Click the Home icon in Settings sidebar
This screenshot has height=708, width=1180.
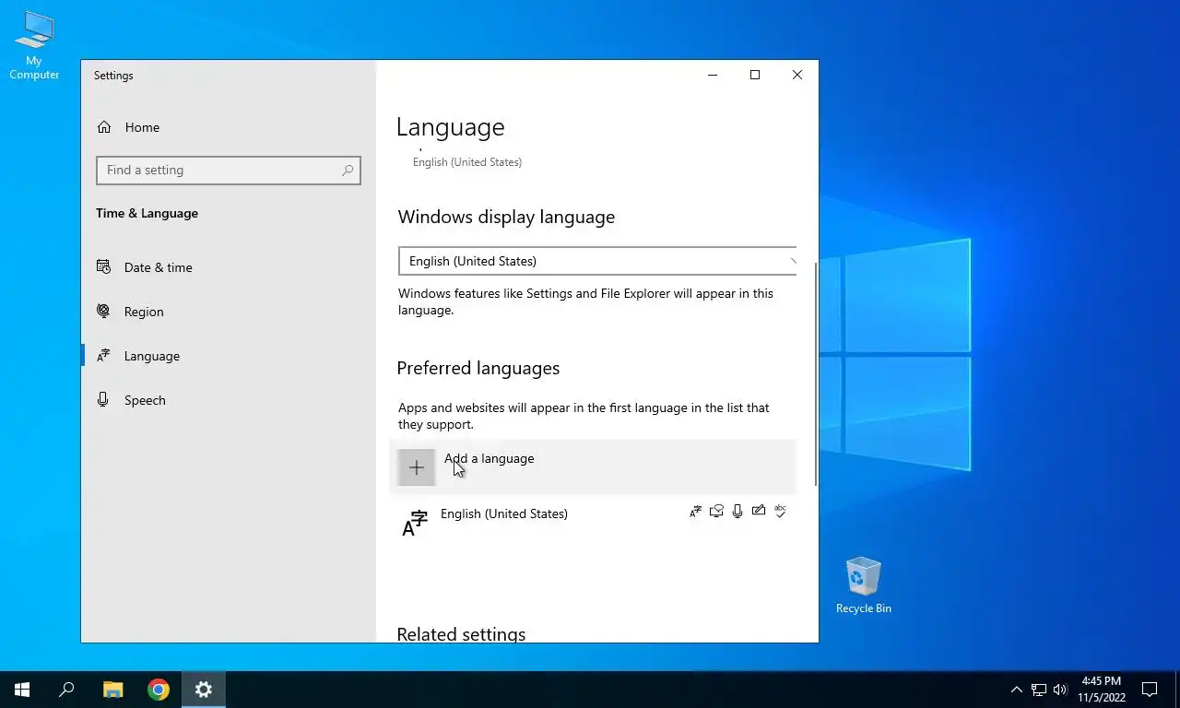[104, 127]
